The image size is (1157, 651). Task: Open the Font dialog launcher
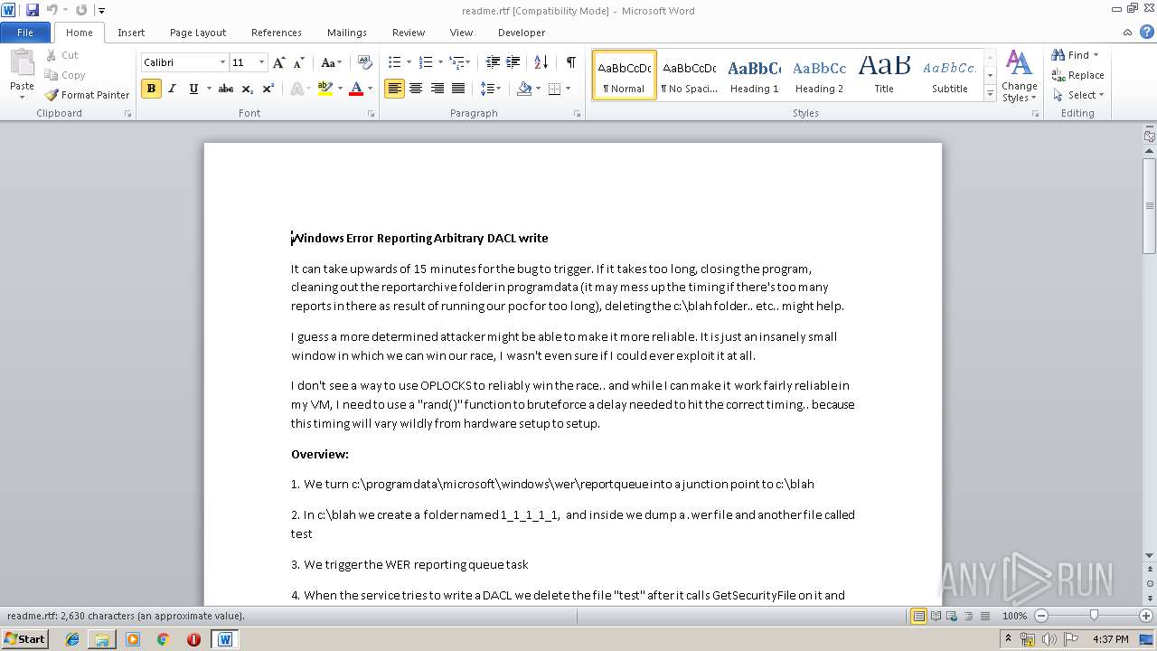(x=372, y=114)
